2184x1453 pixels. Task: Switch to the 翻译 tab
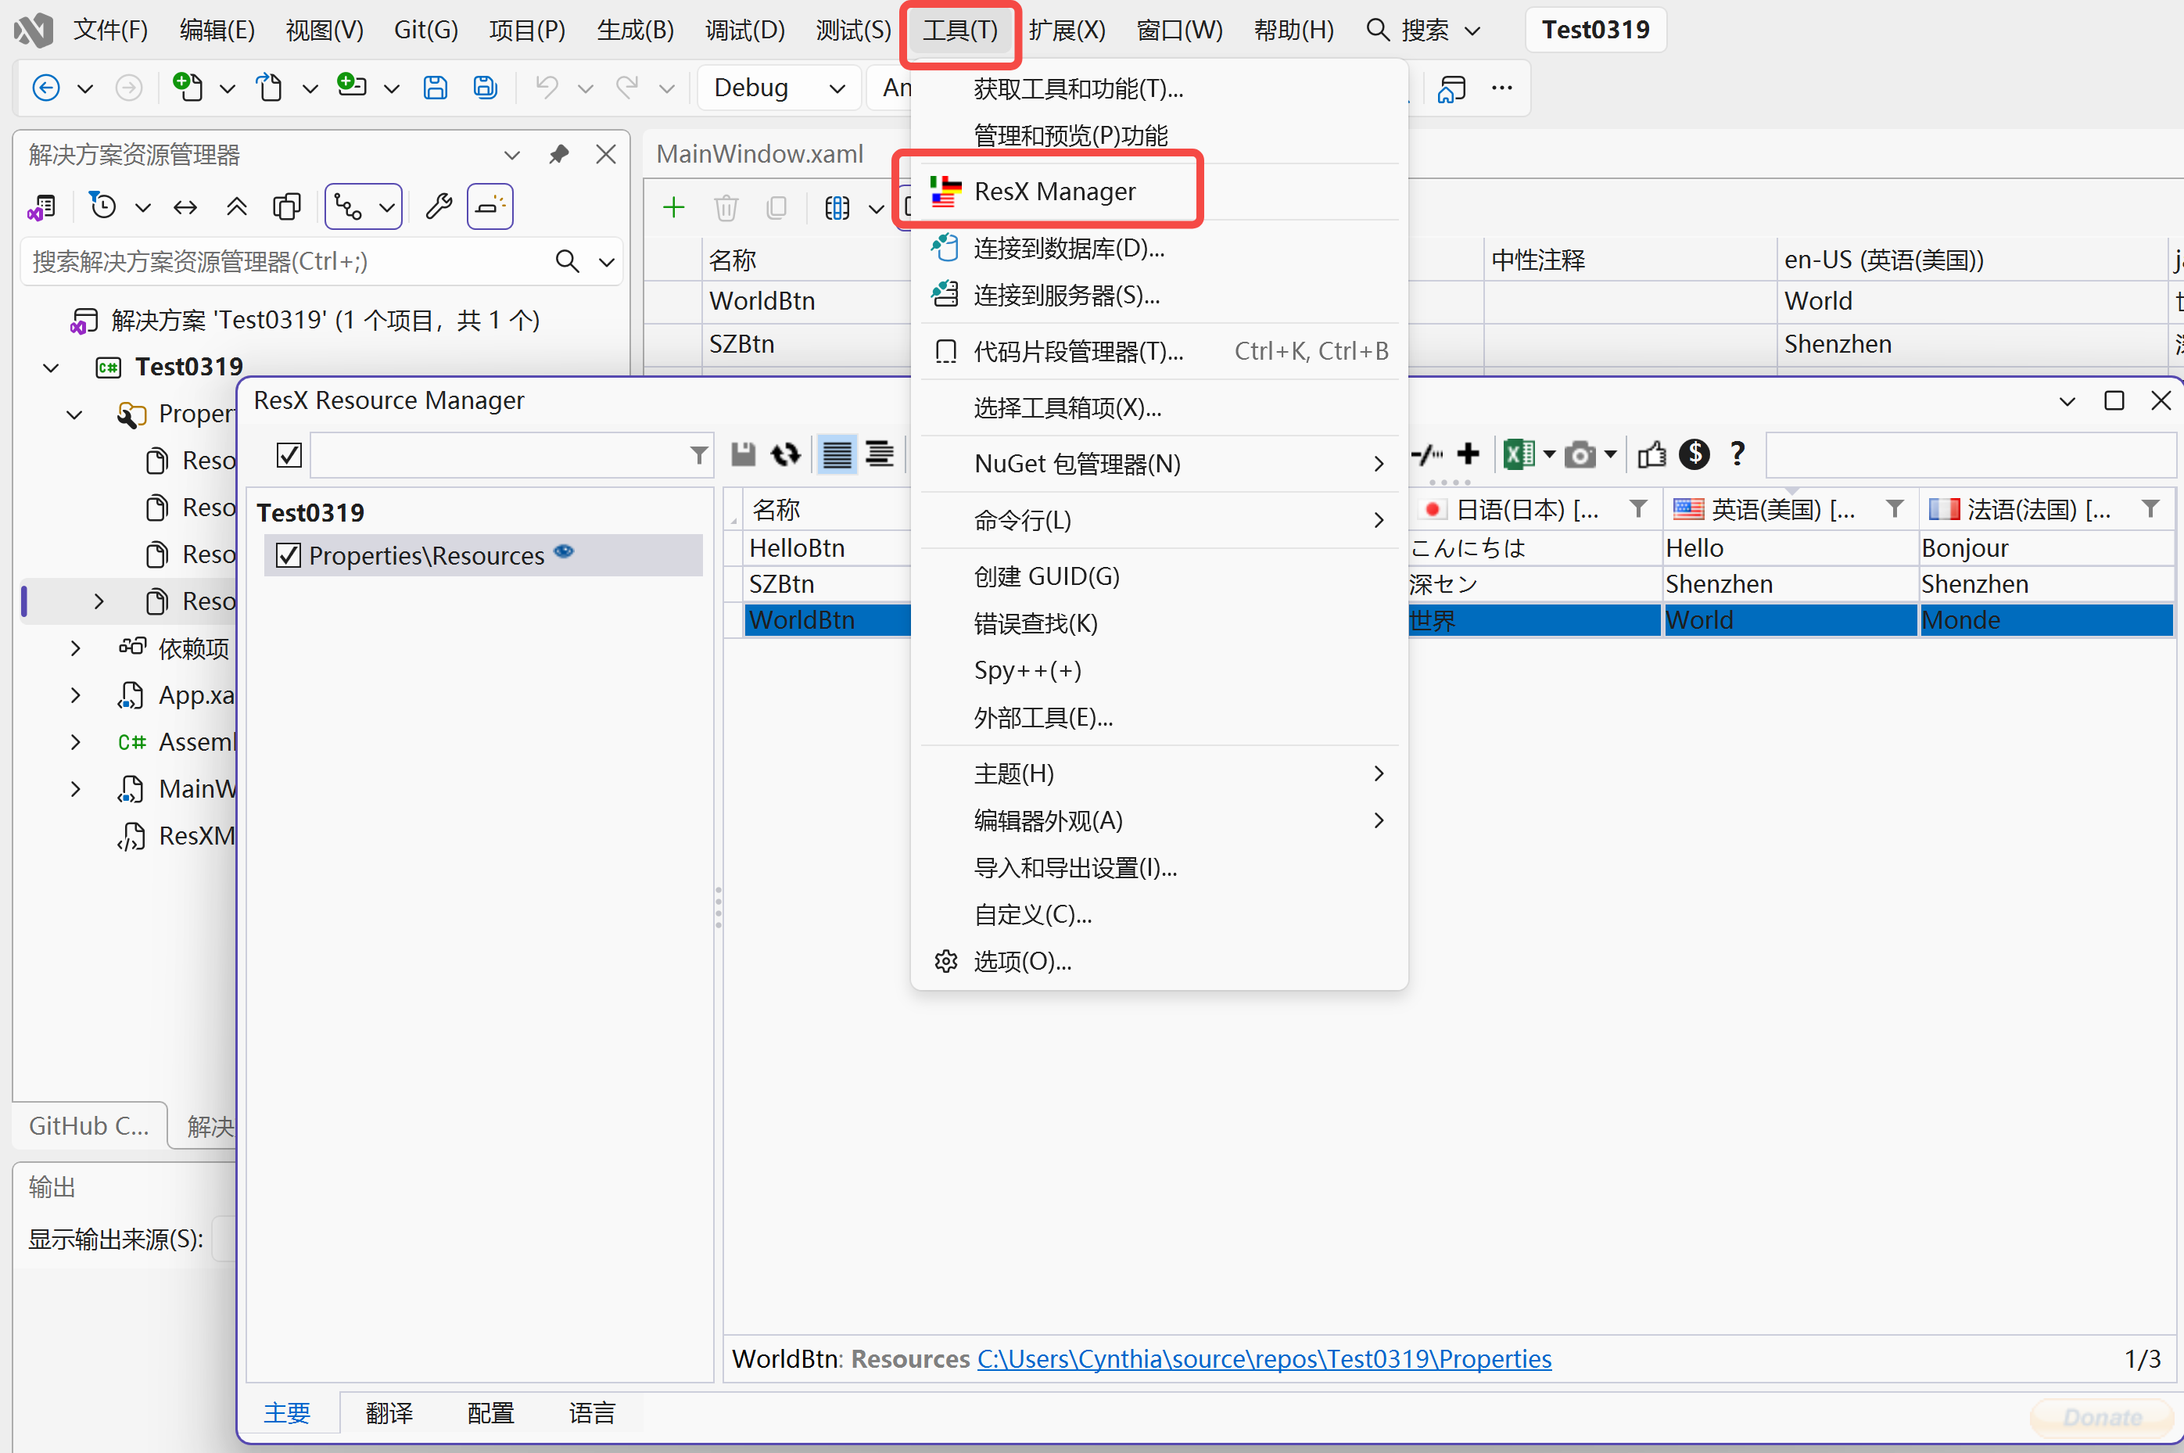389,1413
